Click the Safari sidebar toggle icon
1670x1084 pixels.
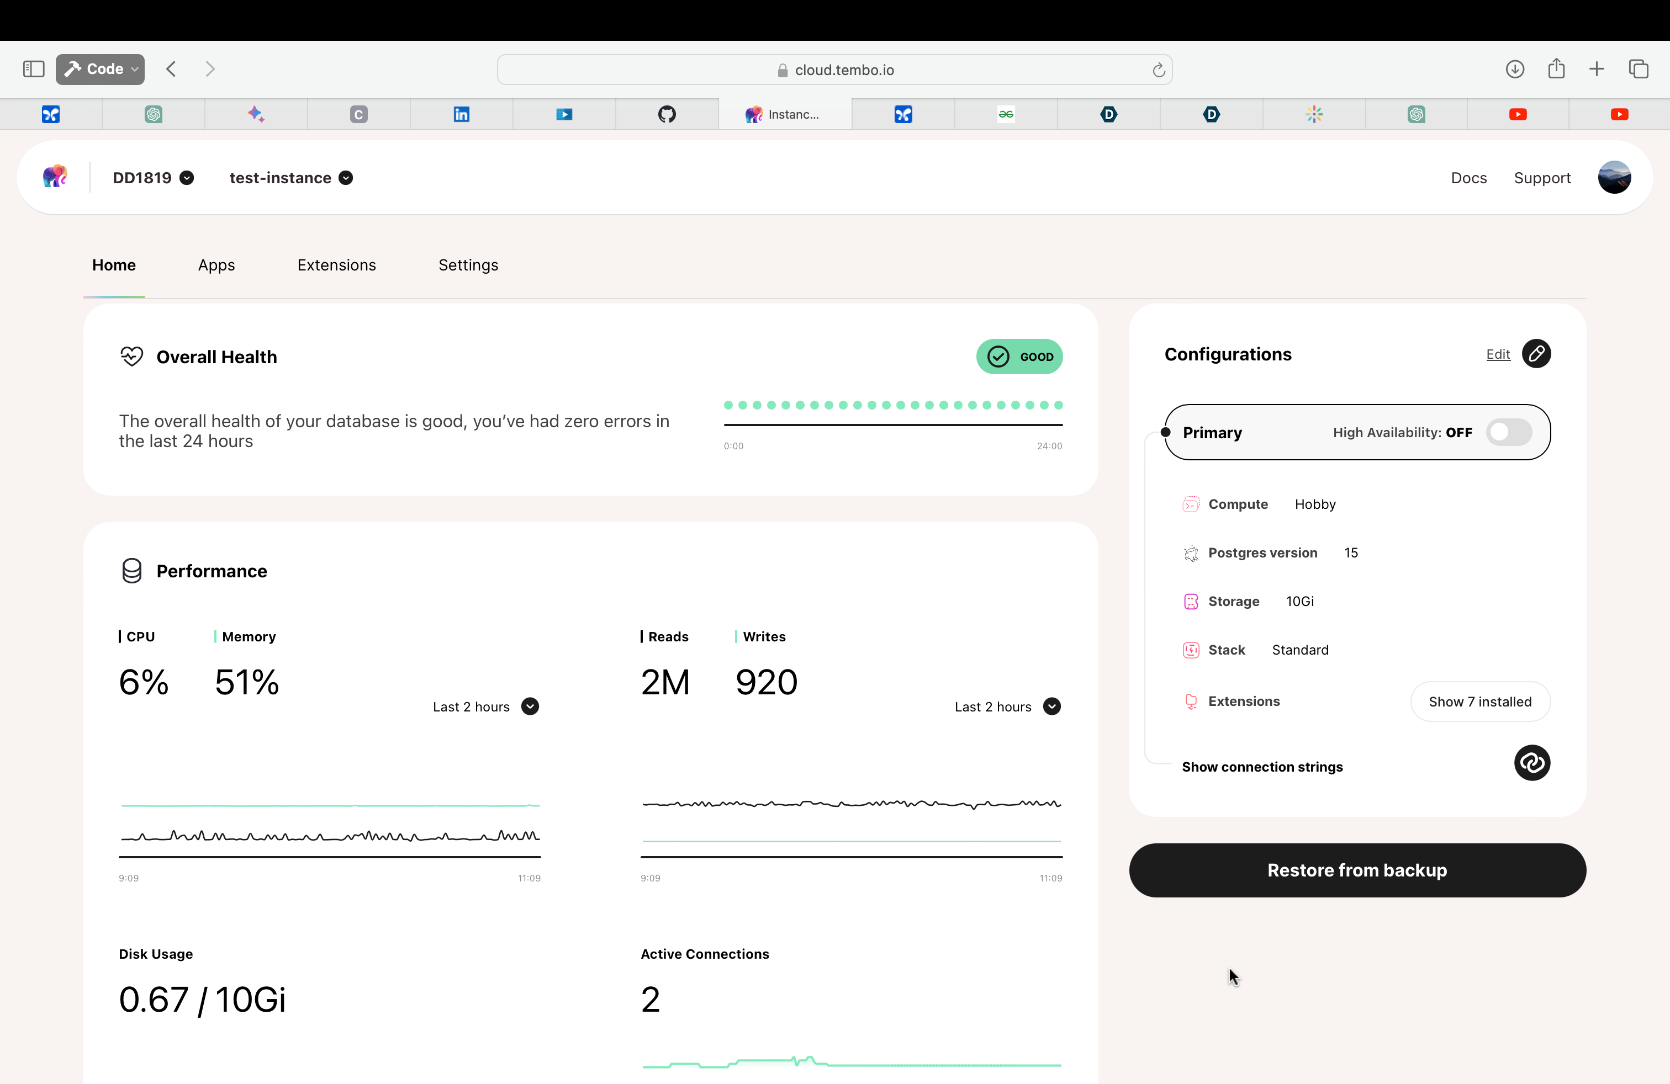tap(34, 68)
